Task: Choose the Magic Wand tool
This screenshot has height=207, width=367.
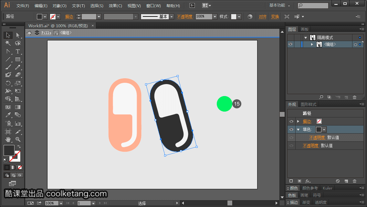Action: (x=8, y=43)
